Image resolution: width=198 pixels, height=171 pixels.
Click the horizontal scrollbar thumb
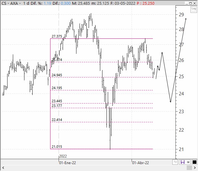[189, 168]
